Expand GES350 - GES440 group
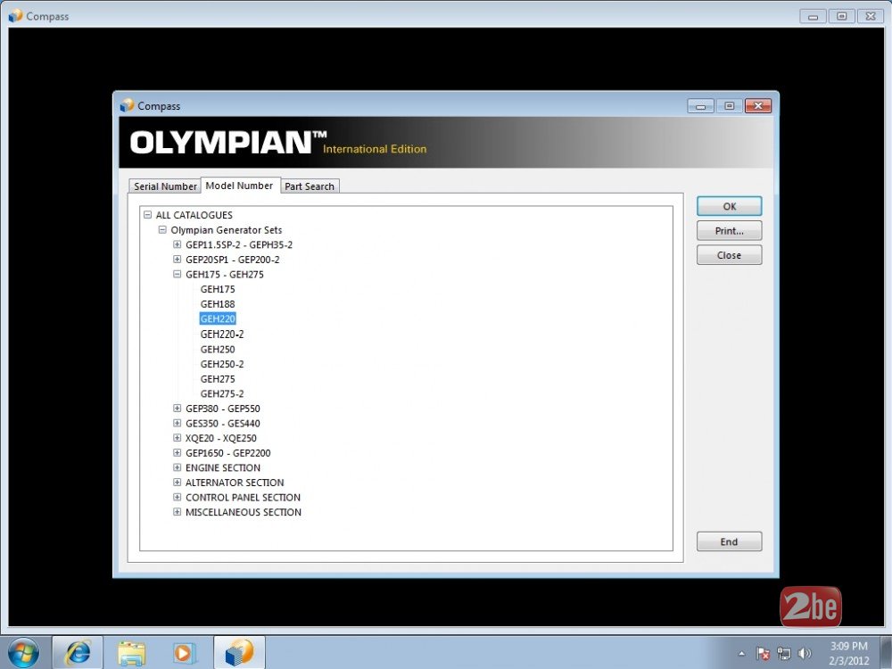Screen dimensions: 892x669 178,423
